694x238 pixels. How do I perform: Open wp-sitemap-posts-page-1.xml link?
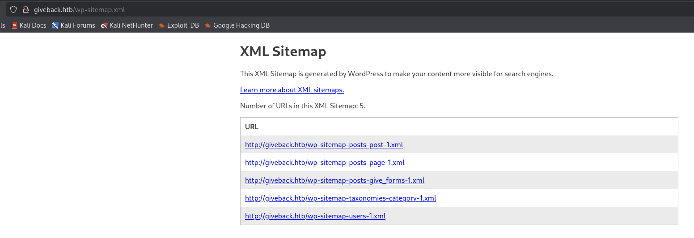(325, 163)
